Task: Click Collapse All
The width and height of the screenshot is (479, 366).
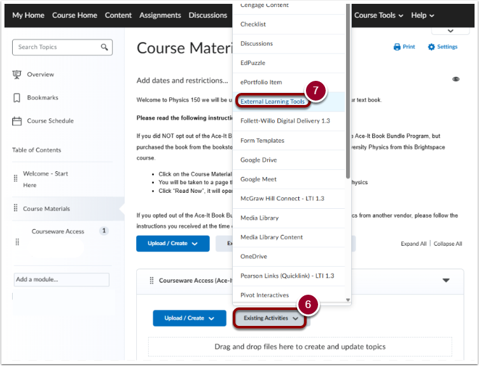Action: 448,244
